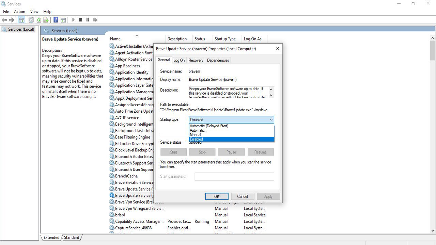Click the gear icon beside Brave Vpn Wireguard

(x=112, y=209)
